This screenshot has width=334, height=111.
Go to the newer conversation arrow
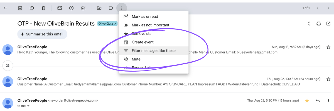pyautogui.click(x=318, y=8)
